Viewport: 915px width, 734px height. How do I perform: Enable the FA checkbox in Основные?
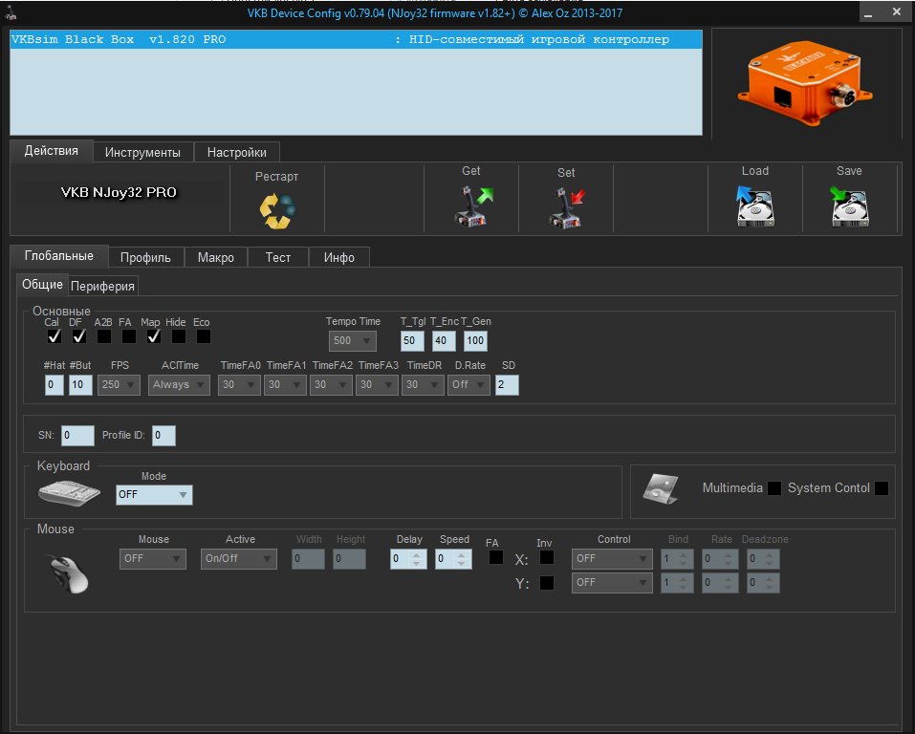pyautogui.click(x=128, y=336)
